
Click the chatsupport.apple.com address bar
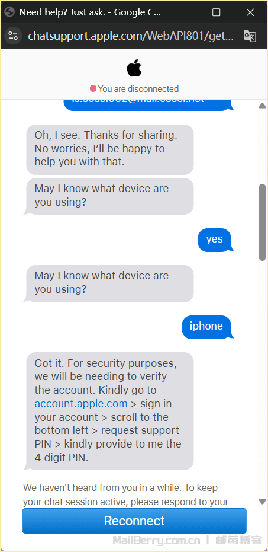click(131, 36)
